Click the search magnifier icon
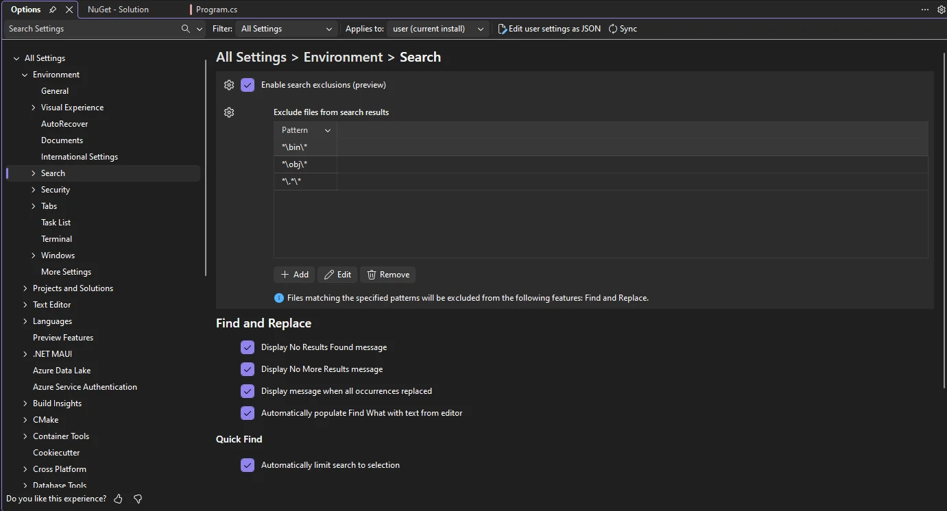The width and height of the screenshot is (947, 511). (185, 29)
